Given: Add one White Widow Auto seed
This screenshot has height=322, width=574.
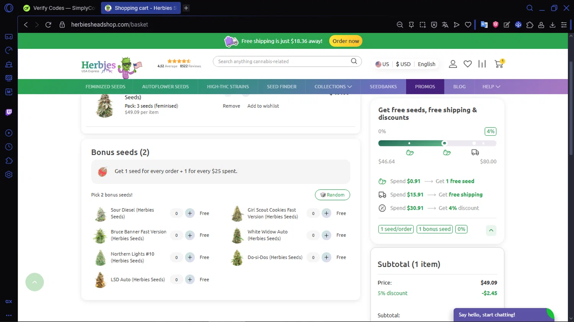Looking at the screenshot, I should pos(326,235).
